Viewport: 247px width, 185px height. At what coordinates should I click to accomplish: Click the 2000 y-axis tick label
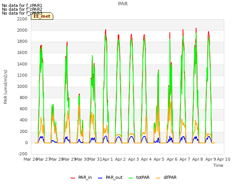22,30
